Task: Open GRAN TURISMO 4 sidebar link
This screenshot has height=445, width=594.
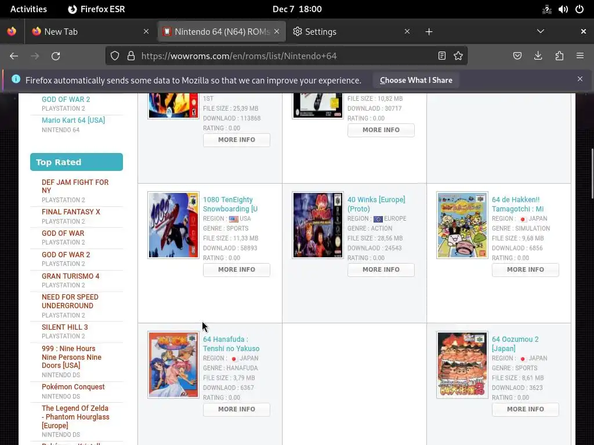Action: (70, 276)
